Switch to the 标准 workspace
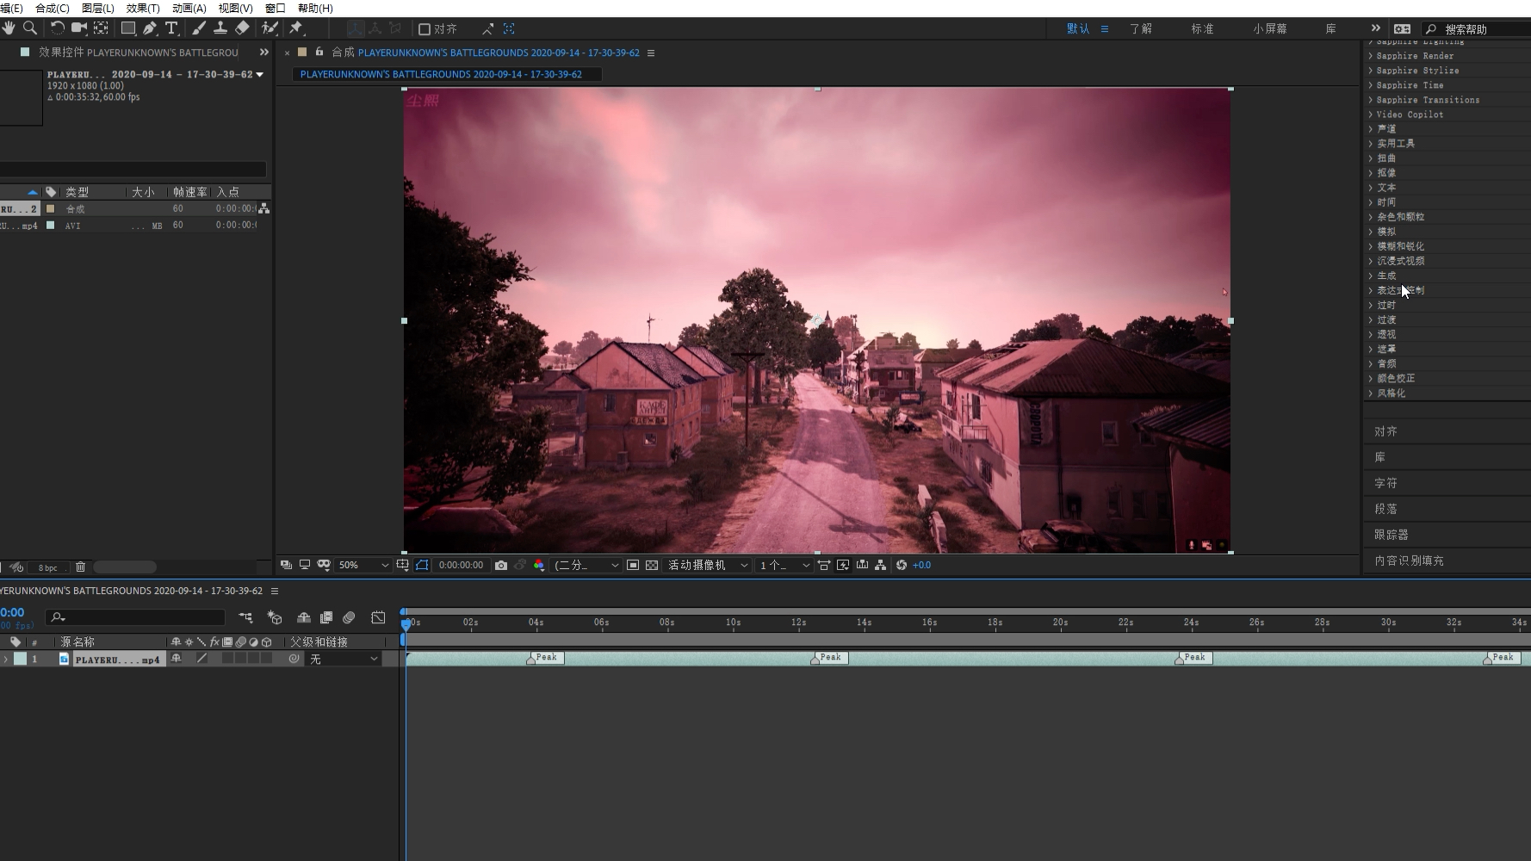The image size is (1531, 861). (x=1202, y=28)
